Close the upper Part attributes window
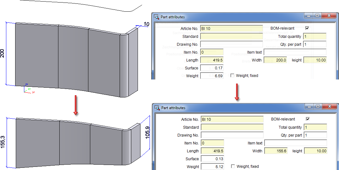This screenshot has height=170, width=339. tap(329, 16)
